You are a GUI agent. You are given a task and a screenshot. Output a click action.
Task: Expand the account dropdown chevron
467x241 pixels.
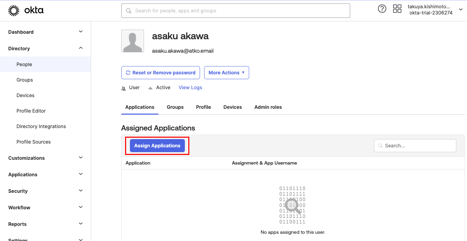(x=460, y=9)
